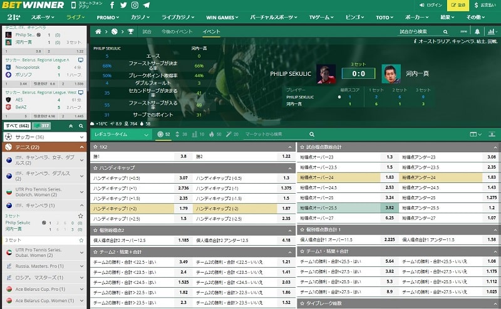This screenshot has width=501, height=309.
Task: Select the すべて (662) filter button
Action: pos(18,126)
